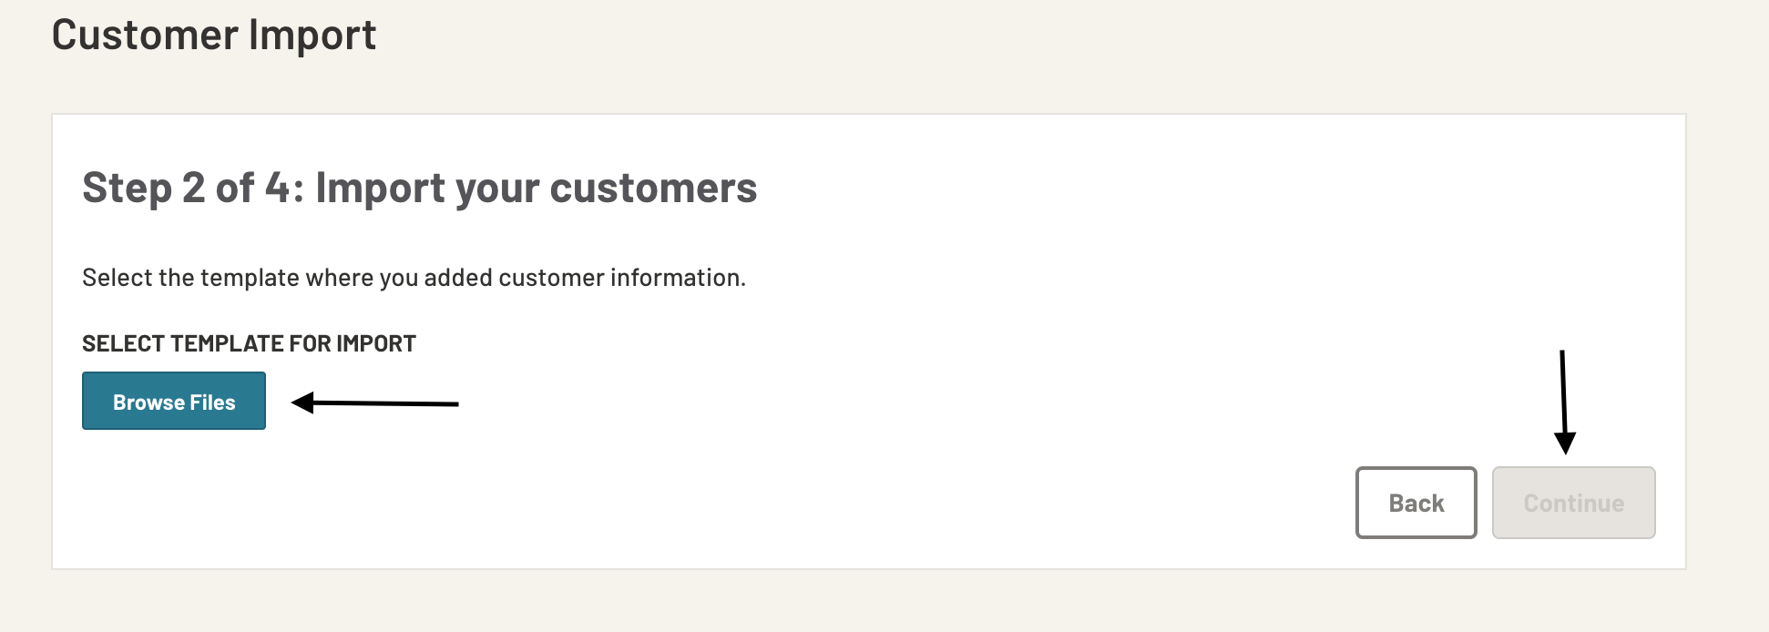Click the arrowhead pointing down at Continue

1565,443
